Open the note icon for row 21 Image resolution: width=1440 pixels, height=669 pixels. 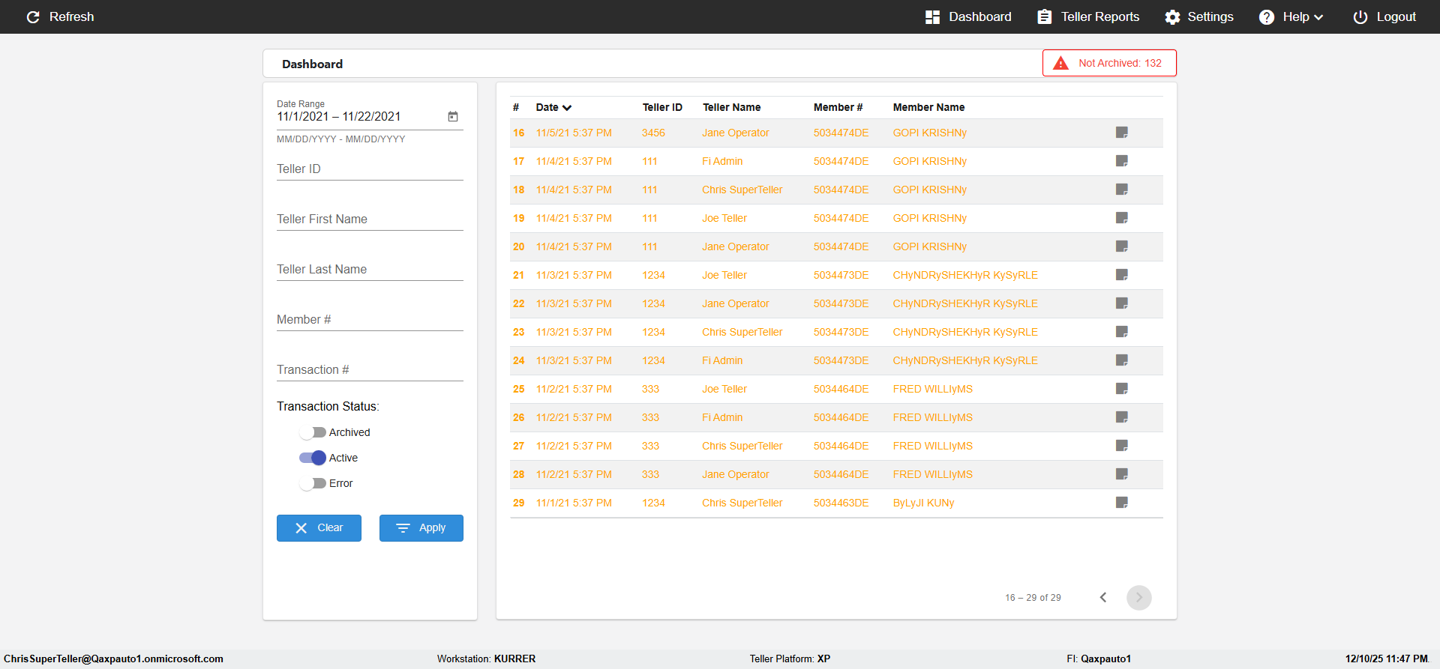click(x=1122, y=275)
